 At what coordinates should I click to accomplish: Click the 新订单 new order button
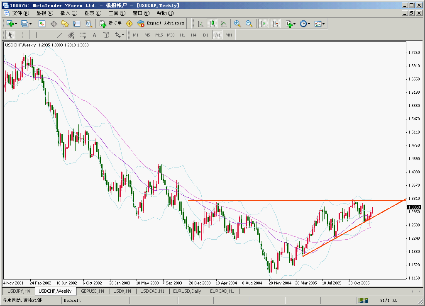[111, 24]
